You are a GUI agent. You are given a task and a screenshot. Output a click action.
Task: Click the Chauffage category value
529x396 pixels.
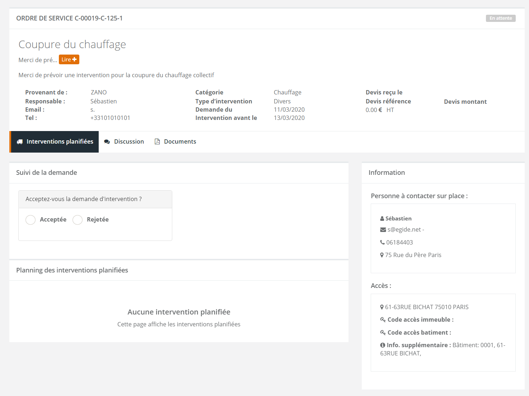click(x=287, y=92)
